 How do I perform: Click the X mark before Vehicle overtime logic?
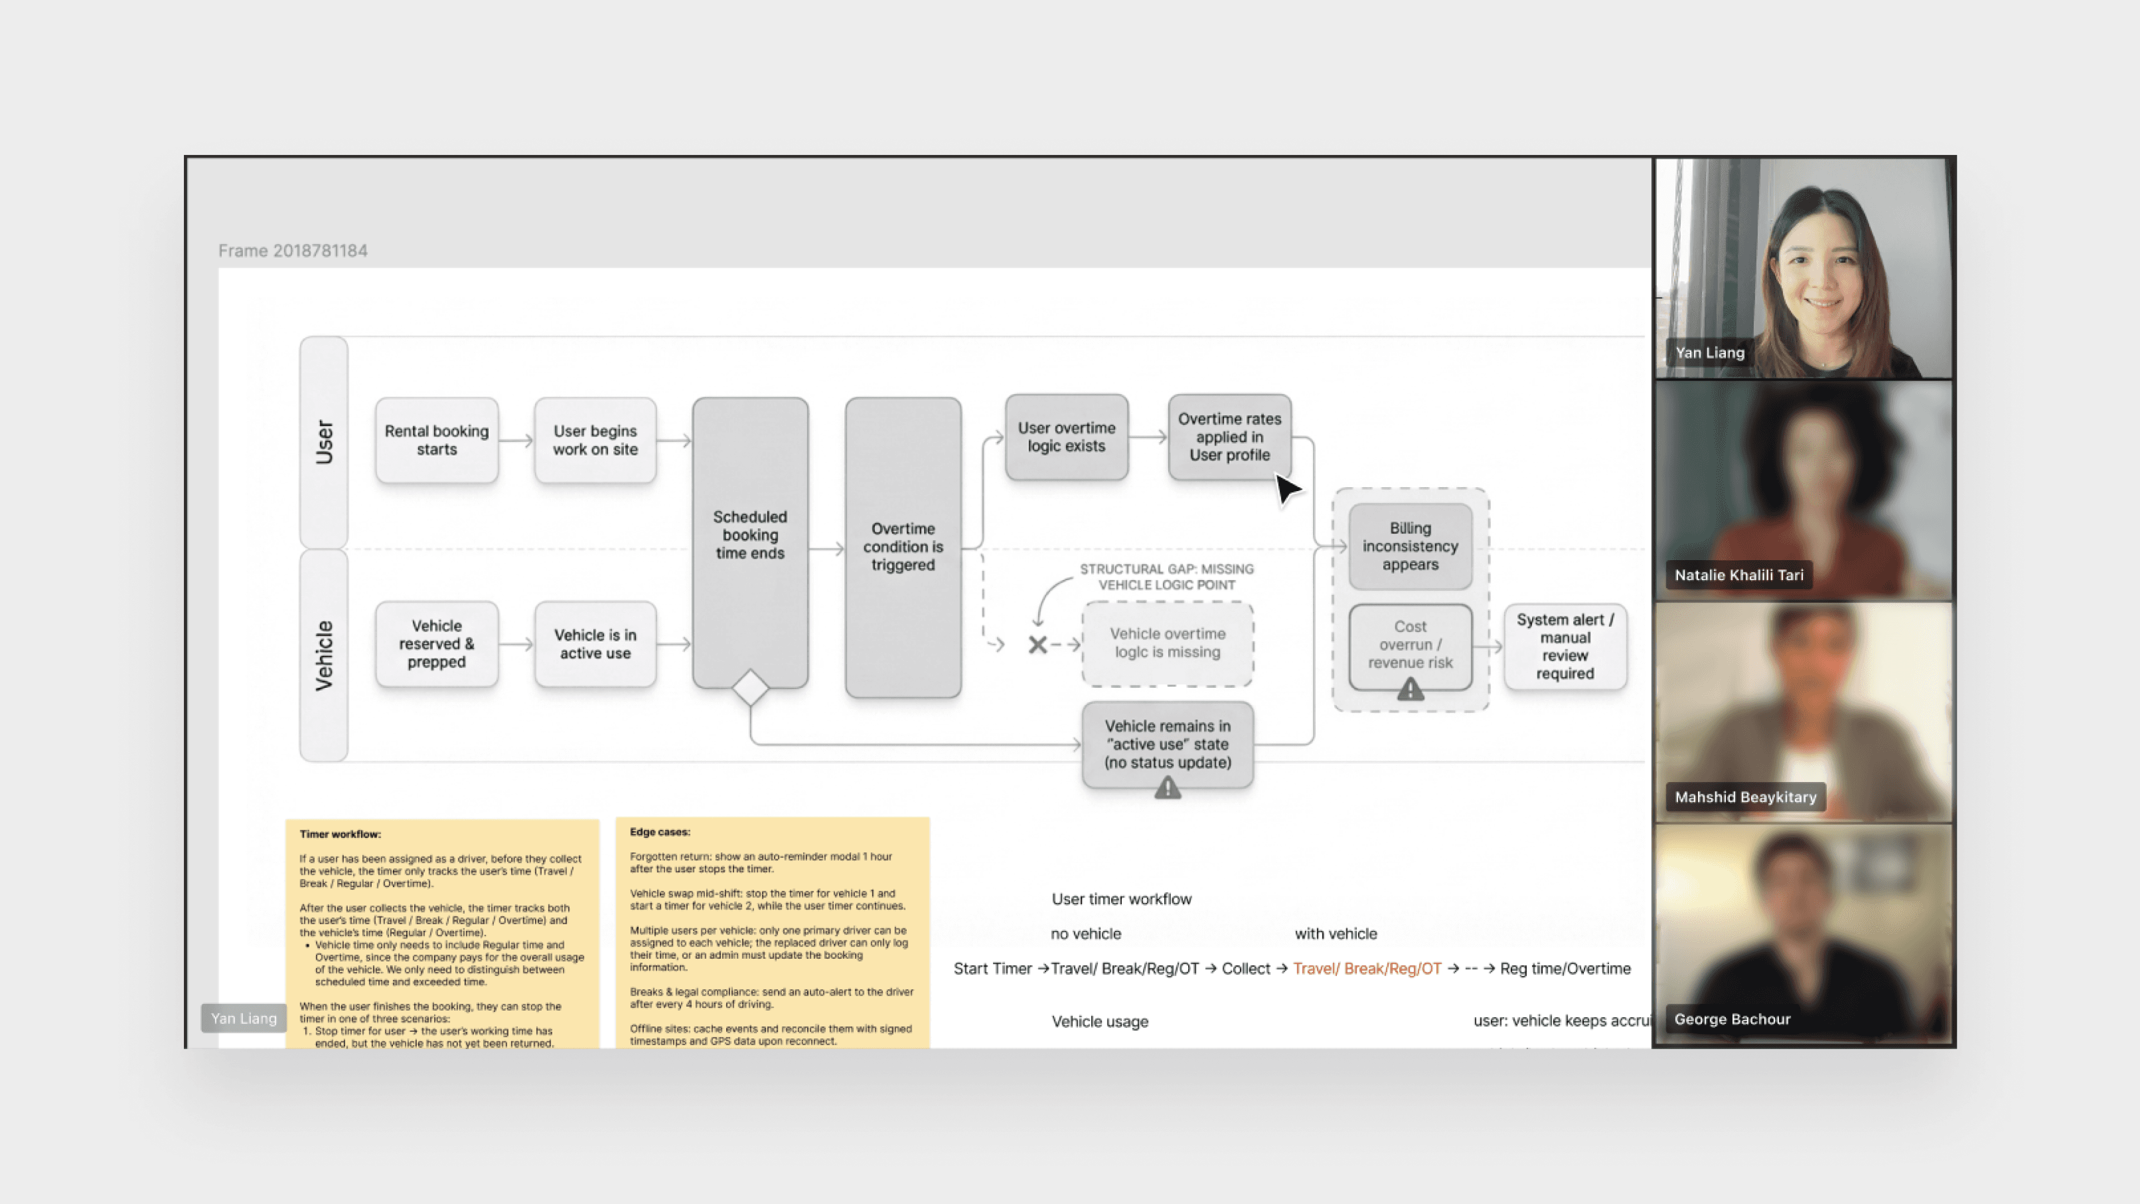click(1037, 645)
